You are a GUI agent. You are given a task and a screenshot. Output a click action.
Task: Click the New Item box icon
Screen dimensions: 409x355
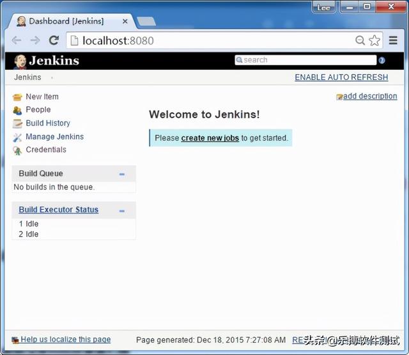[17, 97]
